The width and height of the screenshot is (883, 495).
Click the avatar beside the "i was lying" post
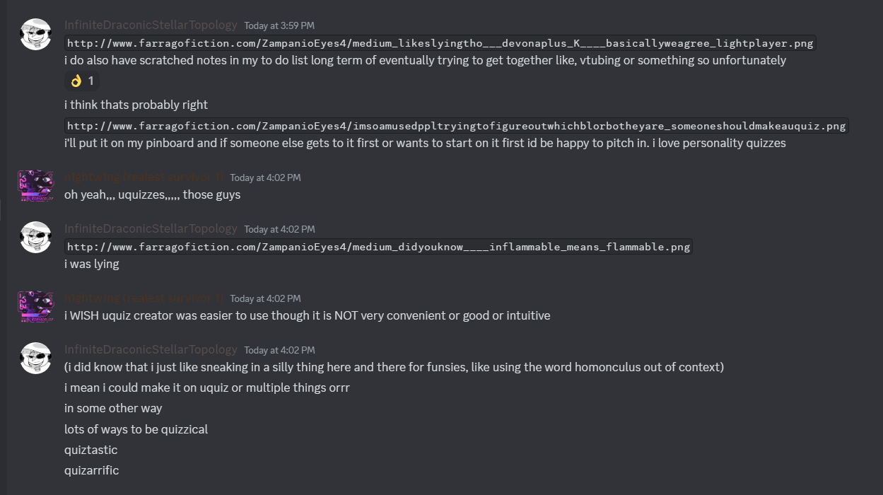tap(35, 238)
